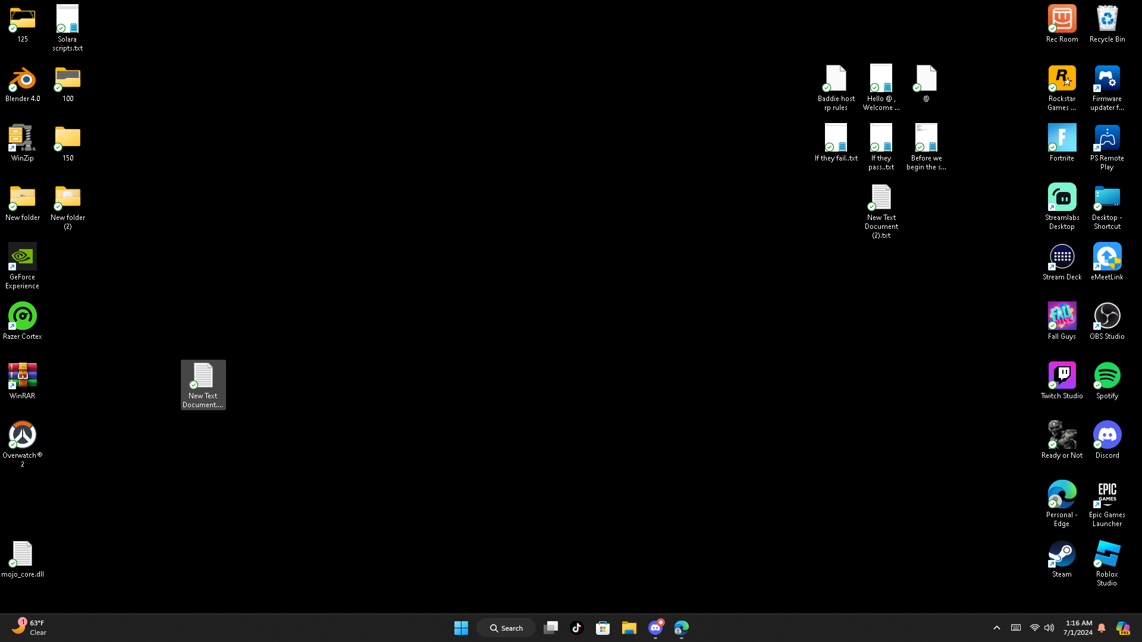The image size is (1142, 642).
Task: Select the folder named 150
Action: click(x=68, y=144)
